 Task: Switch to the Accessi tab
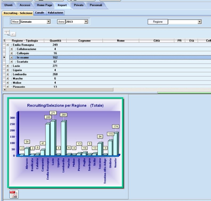coord(25,5)
